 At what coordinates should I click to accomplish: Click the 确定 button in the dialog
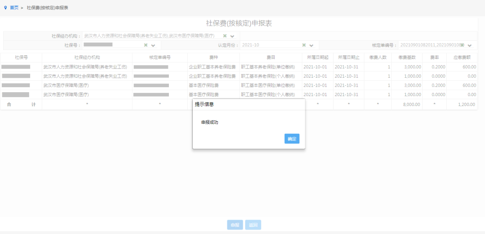click(x=292, y=139)
